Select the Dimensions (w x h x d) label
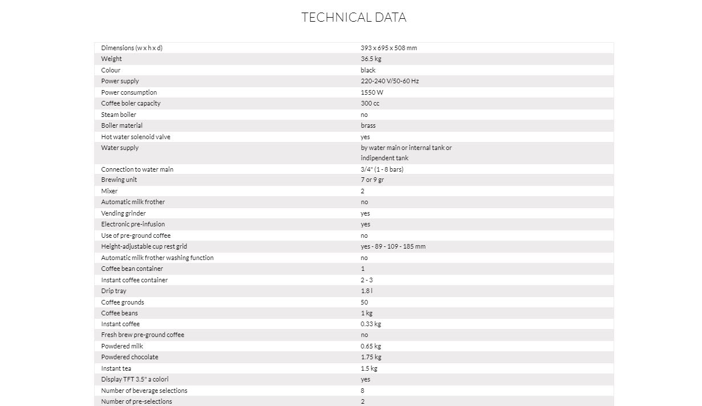The image size is (702, 406). [x=132, y=48]
